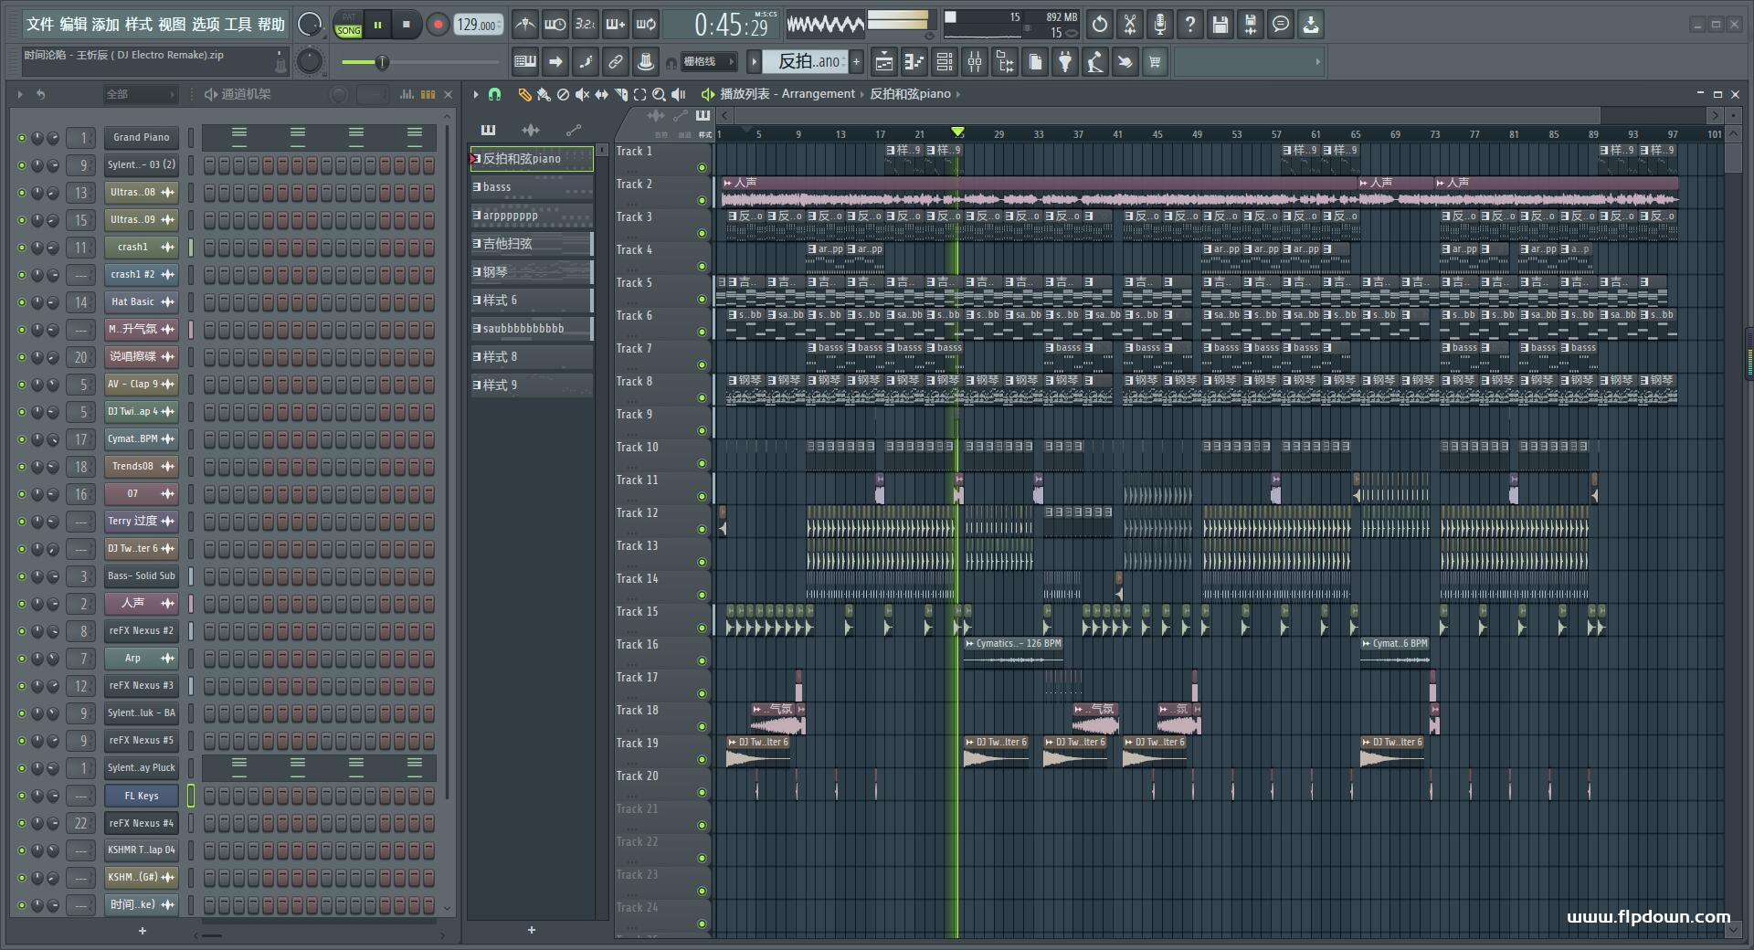Select the playlist paint brush tool
Viewport: 1754px width, 950px height.
point(544,94)
